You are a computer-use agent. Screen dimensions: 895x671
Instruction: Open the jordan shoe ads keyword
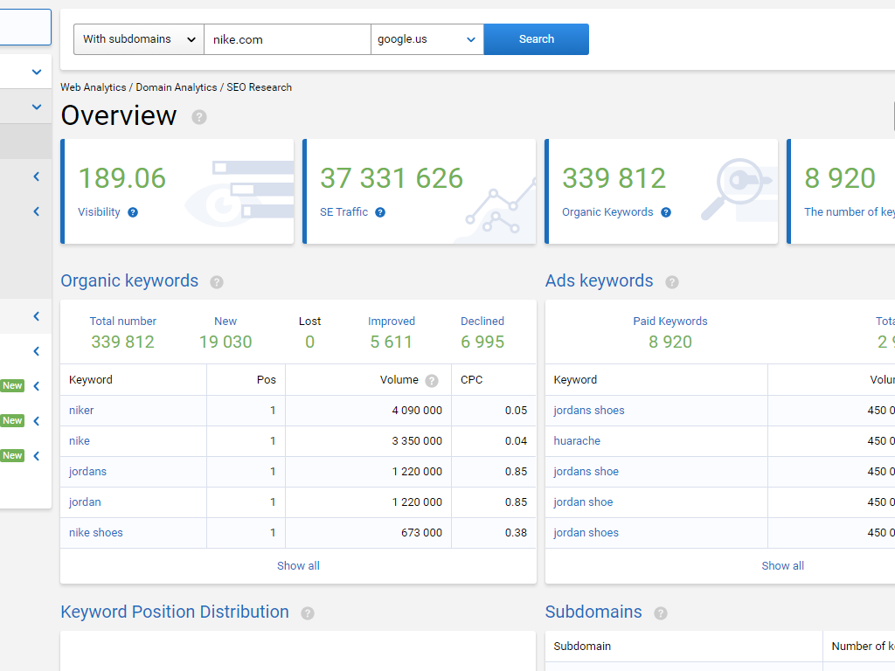pos(583,502)
